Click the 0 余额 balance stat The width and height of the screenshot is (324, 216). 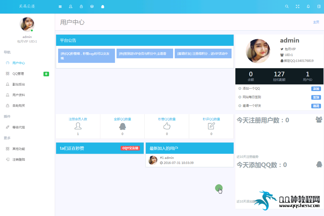(x=251, y=76)
